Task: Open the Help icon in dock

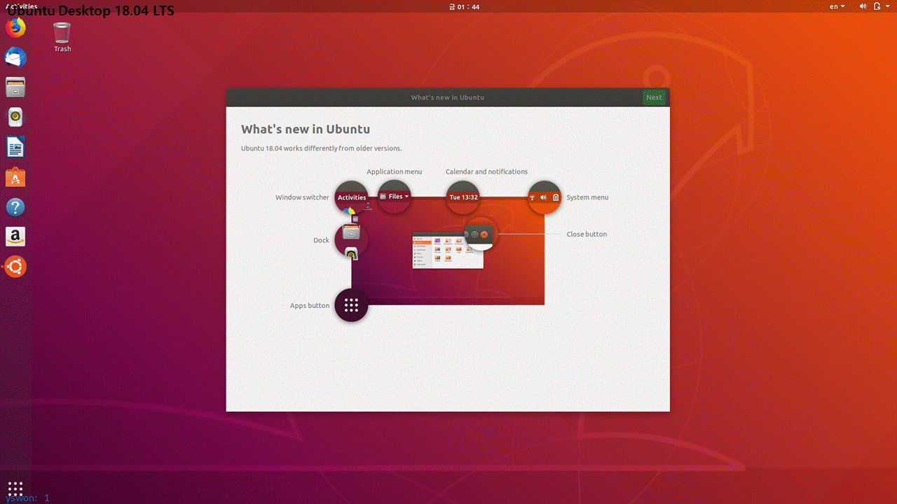Action: [15, 207]
